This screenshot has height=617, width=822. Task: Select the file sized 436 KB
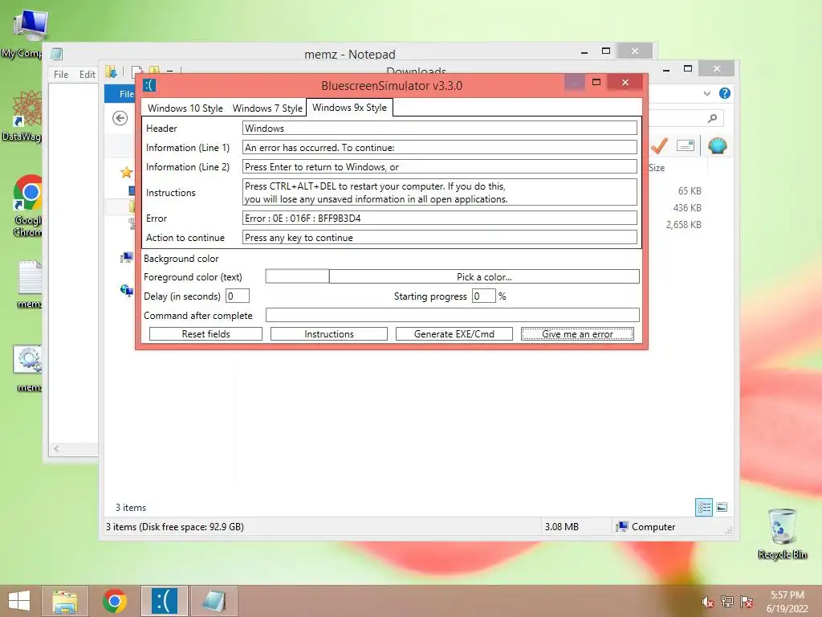(x=687, y=208)
